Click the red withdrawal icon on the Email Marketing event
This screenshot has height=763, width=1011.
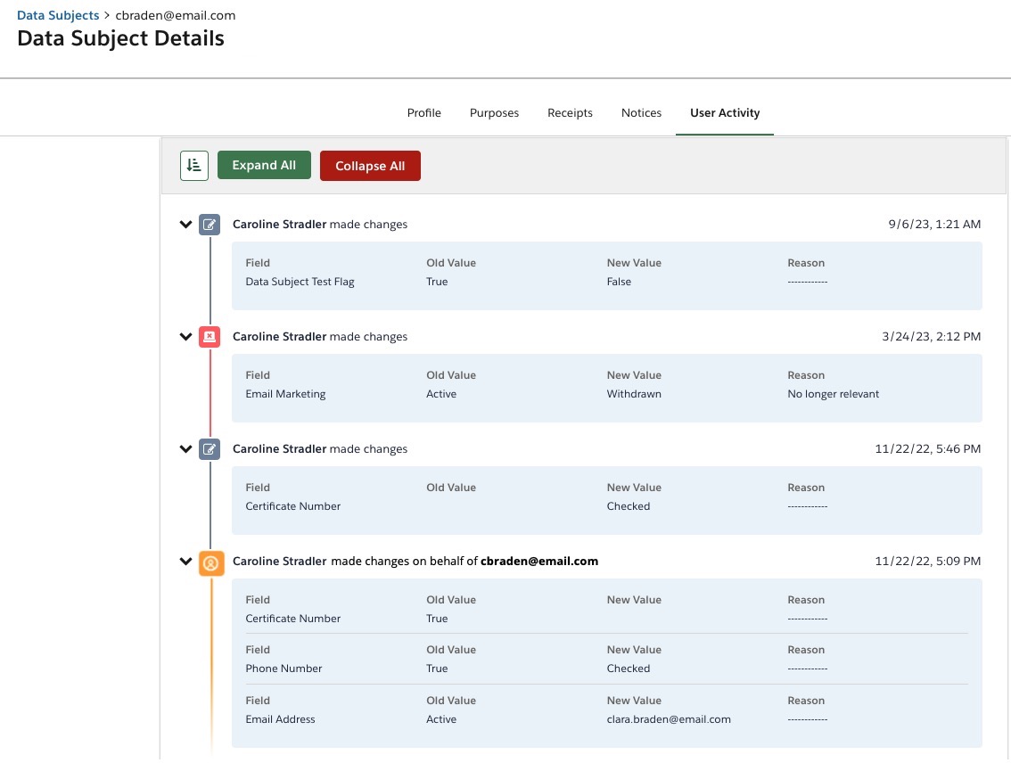pos(209,337)
